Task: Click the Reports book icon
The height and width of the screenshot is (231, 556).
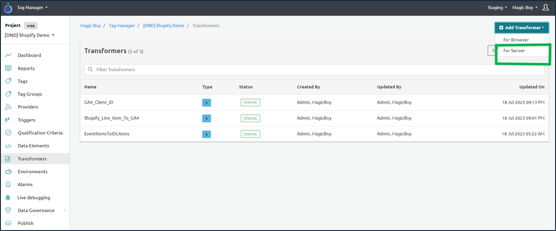Action: (x=8, y=68)
